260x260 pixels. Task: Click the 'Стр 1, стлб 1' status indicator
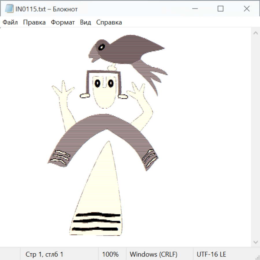point(44,254)
